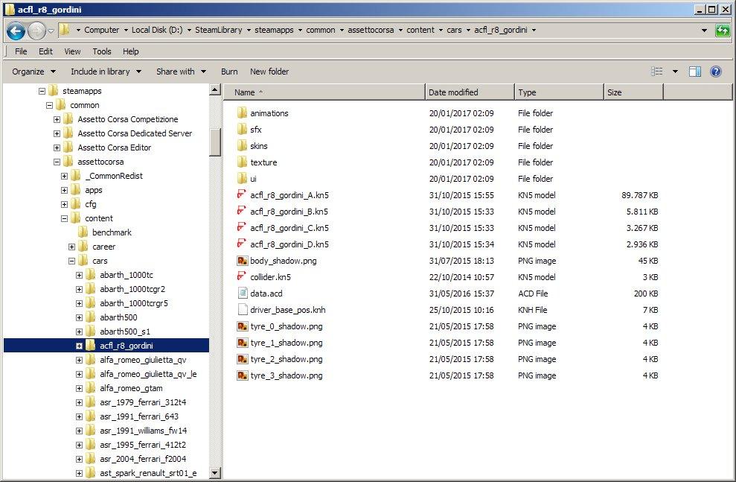Select the data.acd file icon

pyautogui.click(x=242, y=294)
